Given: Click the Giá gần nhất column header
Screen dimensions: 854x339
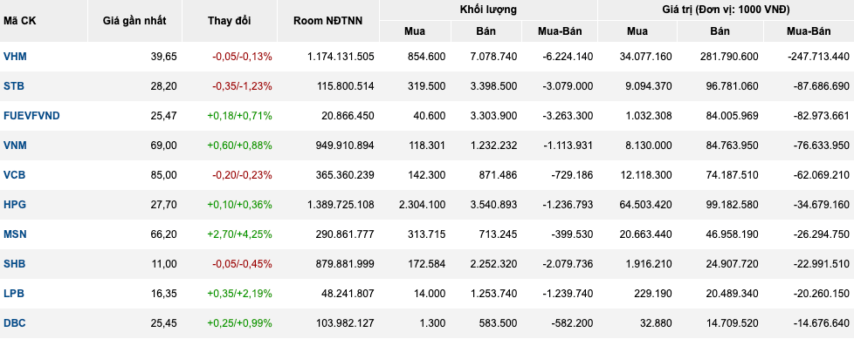Looking at the screenshot, I should pos(134,21).
